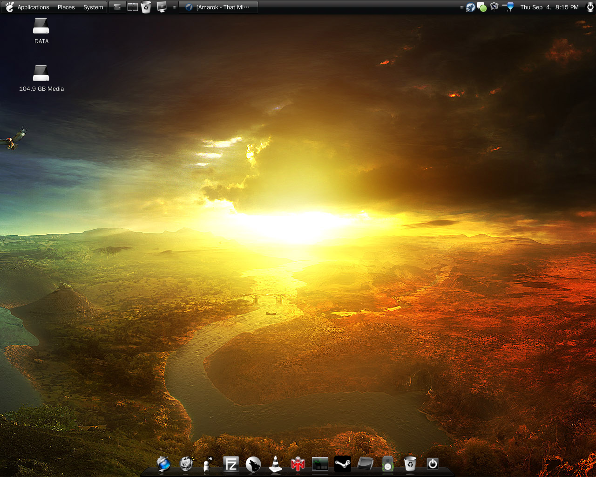596x477 pixels.
Task: Open FileZilla from the dock
Action: (x=230, y=463)
